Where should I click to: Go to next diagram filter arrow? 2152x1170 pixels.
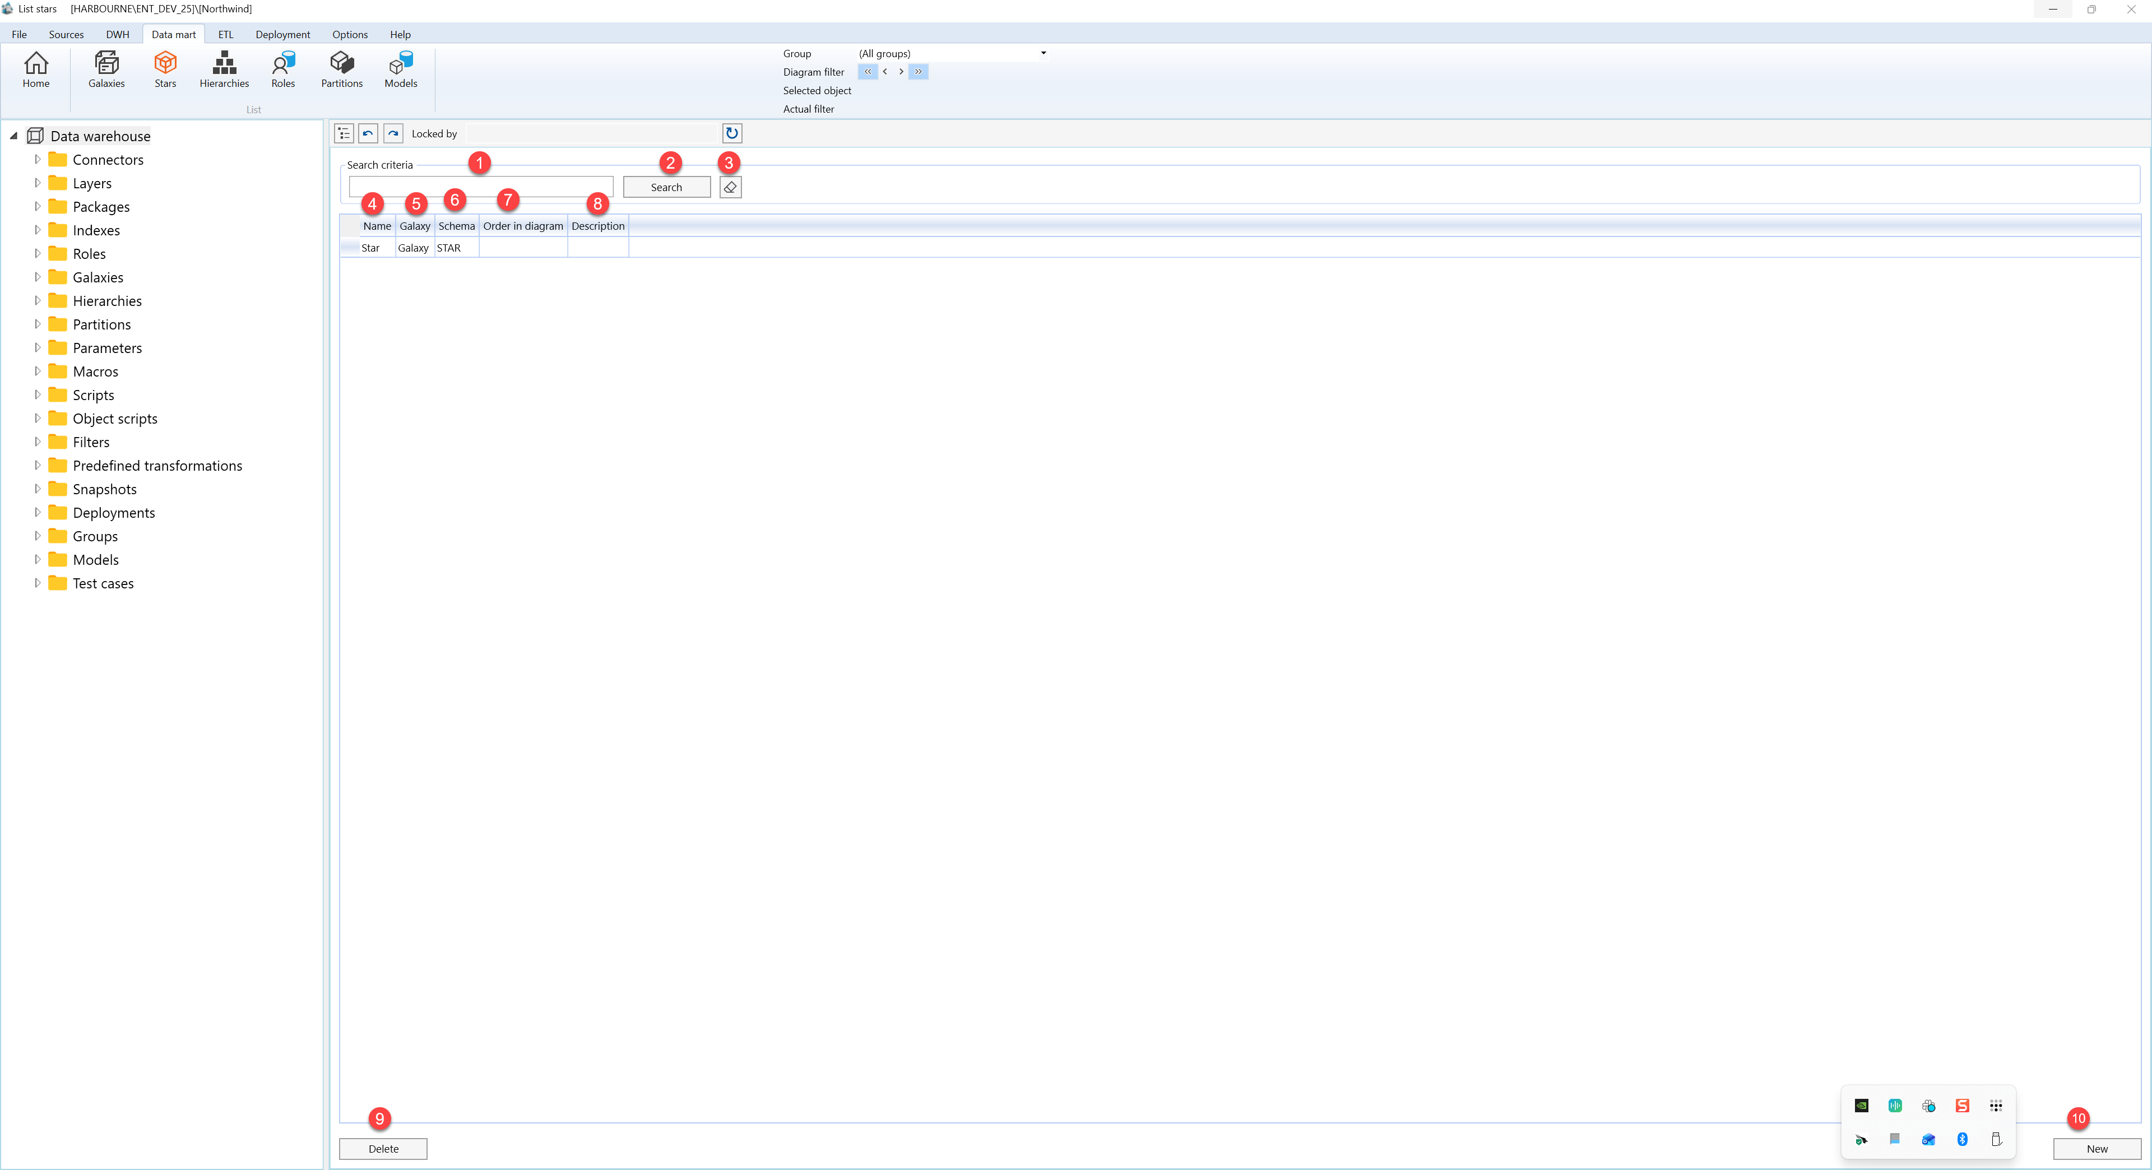point(901,72)
